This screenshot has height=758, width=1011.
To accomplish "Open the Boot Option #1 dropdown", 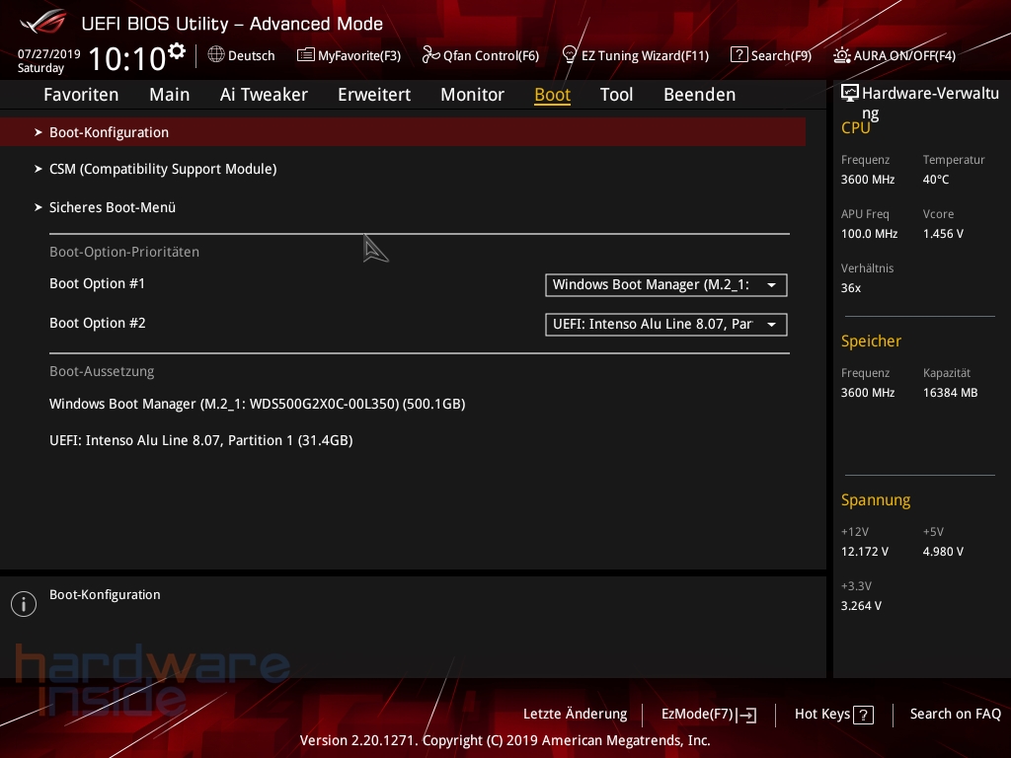I will click(x=666, y=285).
